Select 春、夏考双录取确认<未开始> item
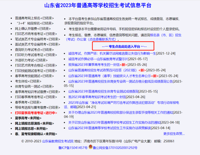The height and width of the screenshot is (155, 200). click(x=36, y=134)
